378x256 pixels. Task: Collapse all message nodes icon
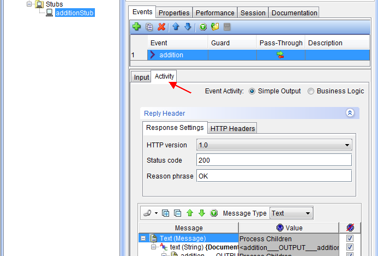[x=178, y=213]
